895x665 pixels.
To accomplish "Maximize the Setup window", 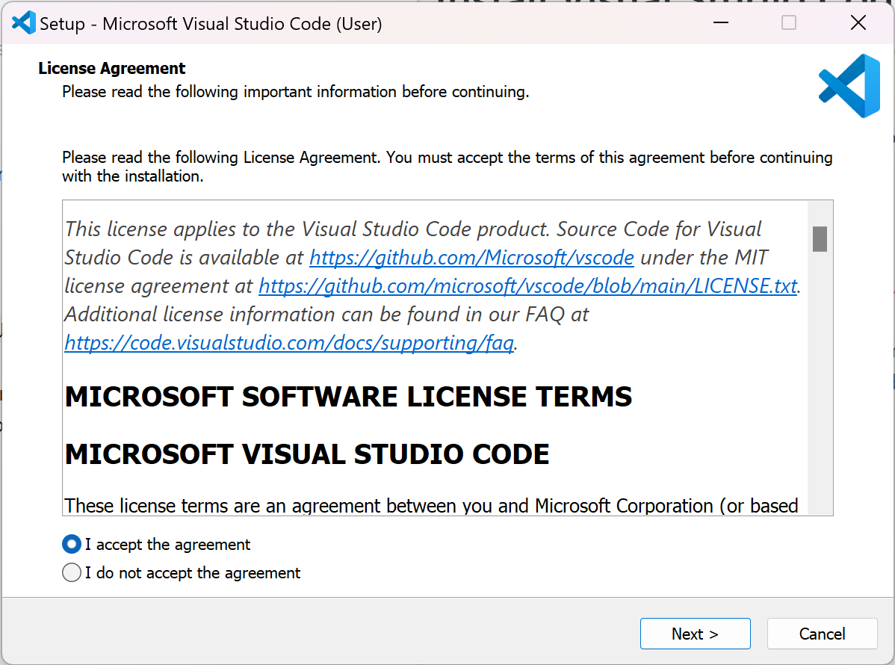I will coord(788,23).
